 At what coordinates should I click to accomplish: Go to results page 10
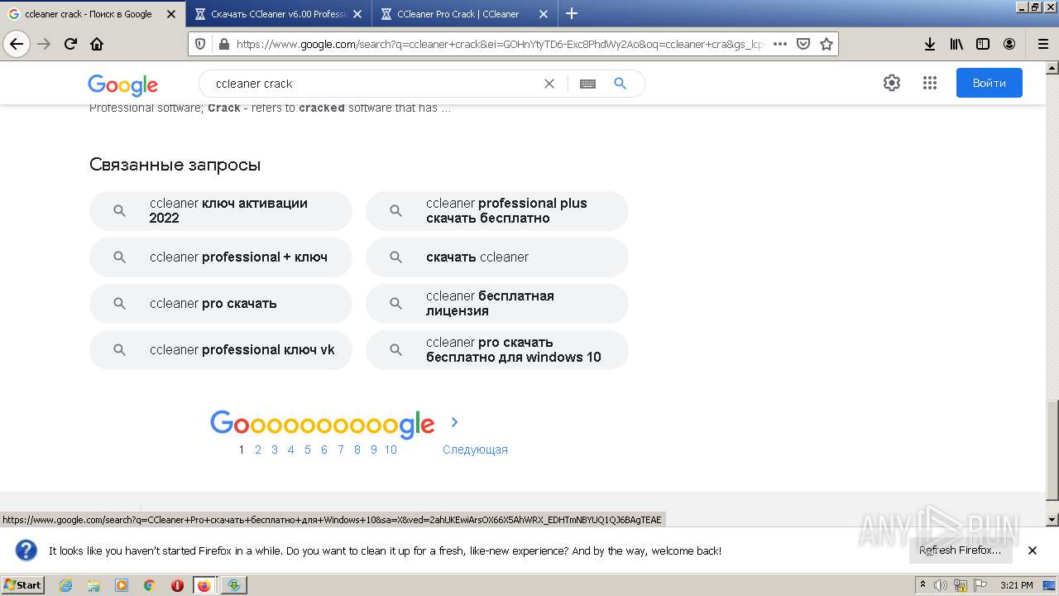point(391,449)
